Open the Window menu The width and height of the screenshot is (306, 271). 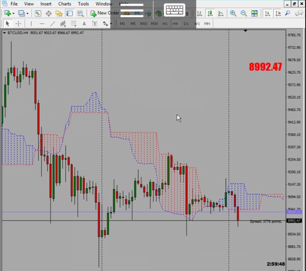[104, 4]
